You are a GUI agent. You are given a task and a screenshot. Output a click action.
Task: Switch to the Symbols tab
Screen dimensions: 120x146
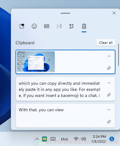point(72,26)
